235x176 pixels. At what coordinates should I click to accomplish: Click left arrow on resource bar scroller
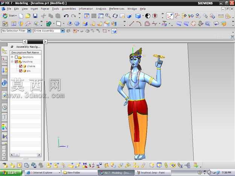[x=25, y=42]
